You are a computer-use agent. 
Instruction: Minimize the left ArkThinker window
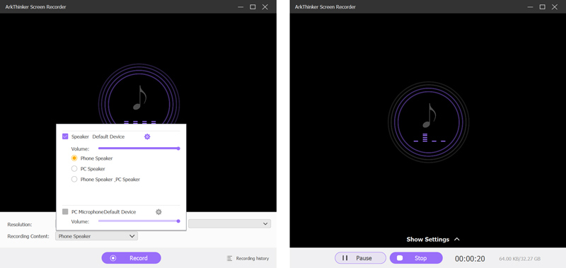point(241,7)
